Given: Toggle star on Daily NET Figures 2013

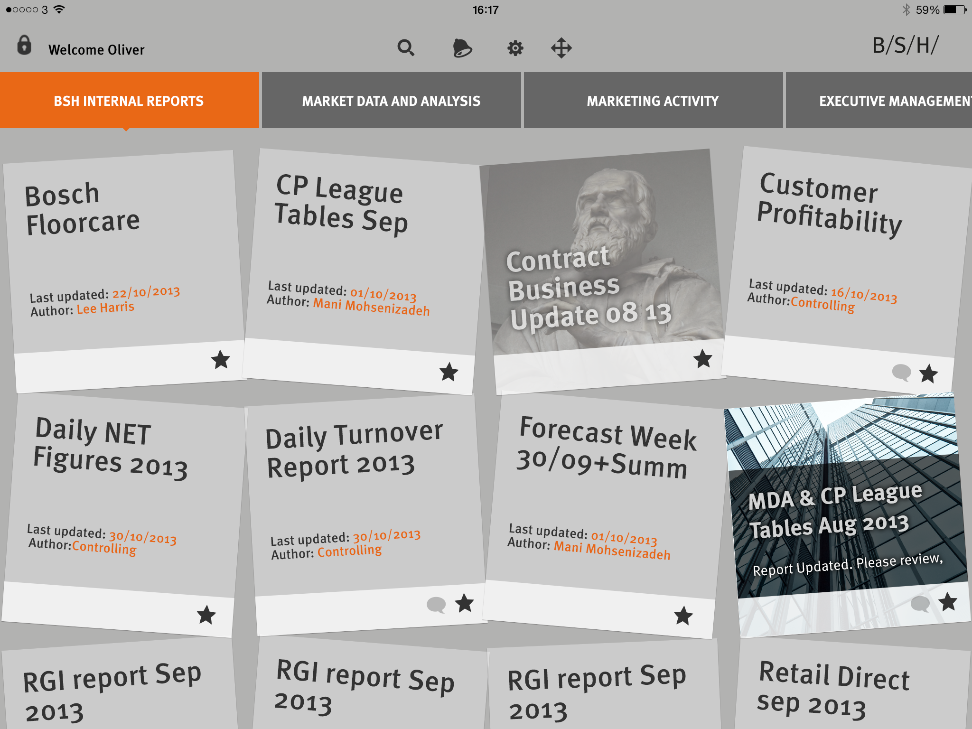Looking at the screenshot, I should [x=206, y=615].
